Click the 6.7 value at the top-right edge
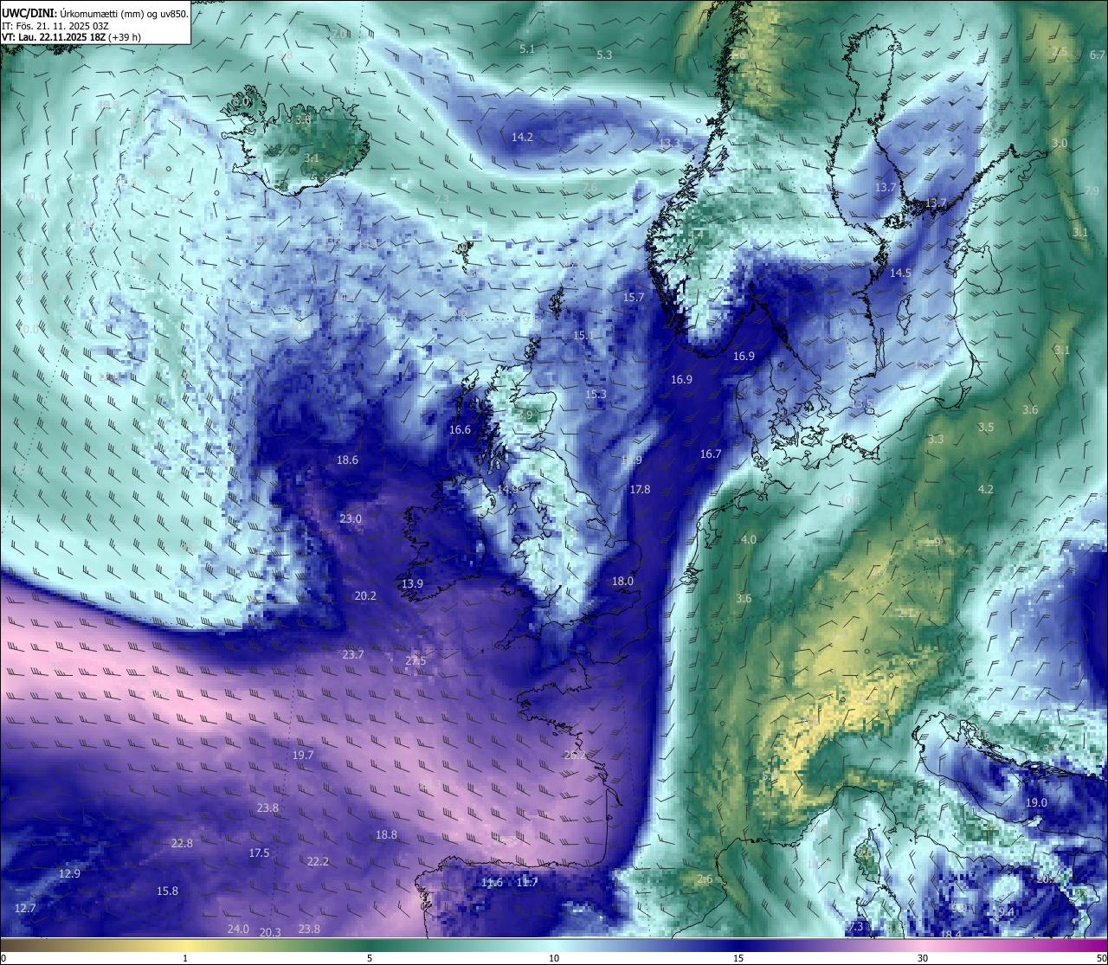 (1097, 55)
